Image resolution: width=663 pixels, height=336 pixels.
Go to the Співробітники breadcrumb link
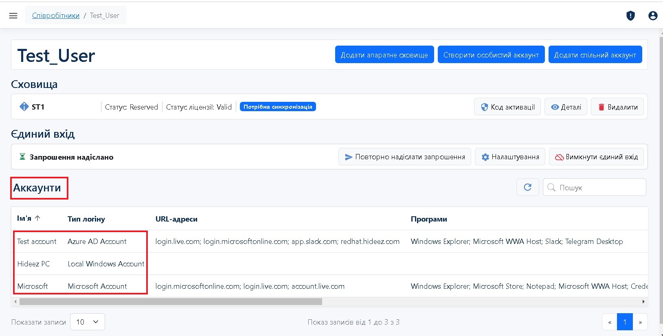(x=56, y=15)
